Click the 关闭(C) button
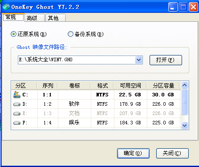This screenshot has width=199, height=167. [x=172, y=153]
